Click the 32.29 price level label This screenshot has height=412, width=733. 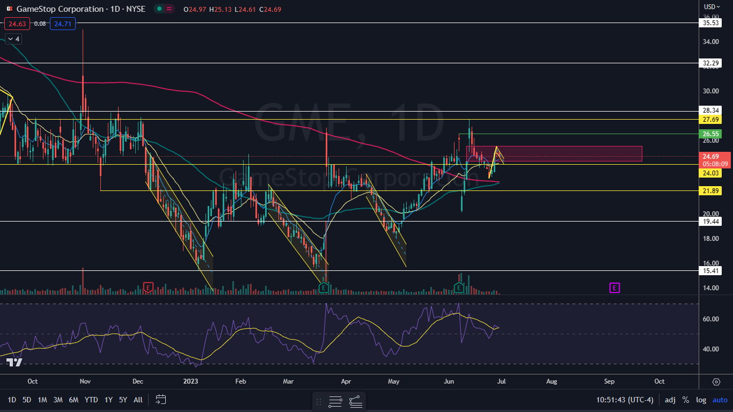pyautogui.click(x=710, y=63)
